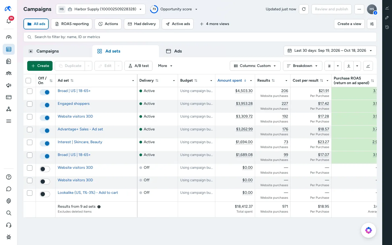Open the Settings gear icon in sidebar
The height and width of the screenshot is (245, 392).
[9, 201]
